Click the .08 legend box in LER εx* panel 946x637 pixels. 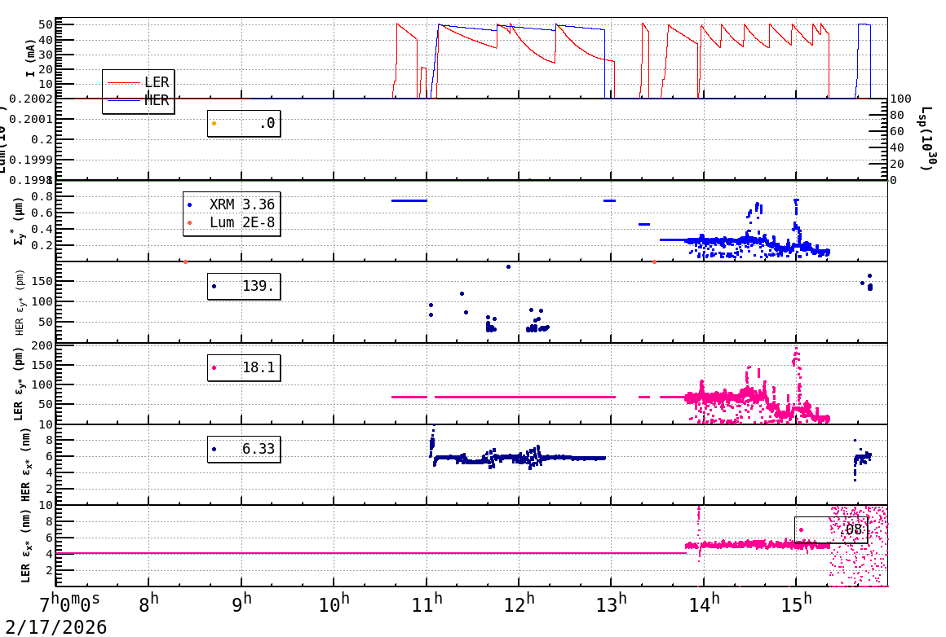pos(831,529)
